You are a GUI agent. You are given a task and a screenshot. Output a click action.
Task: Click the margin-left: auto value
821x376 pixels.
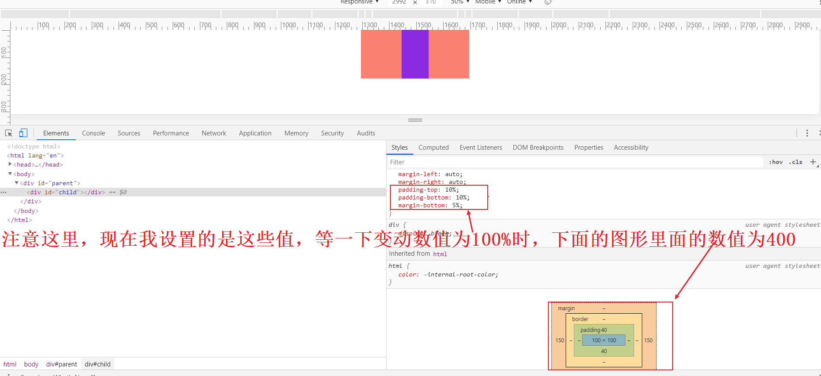452,174
